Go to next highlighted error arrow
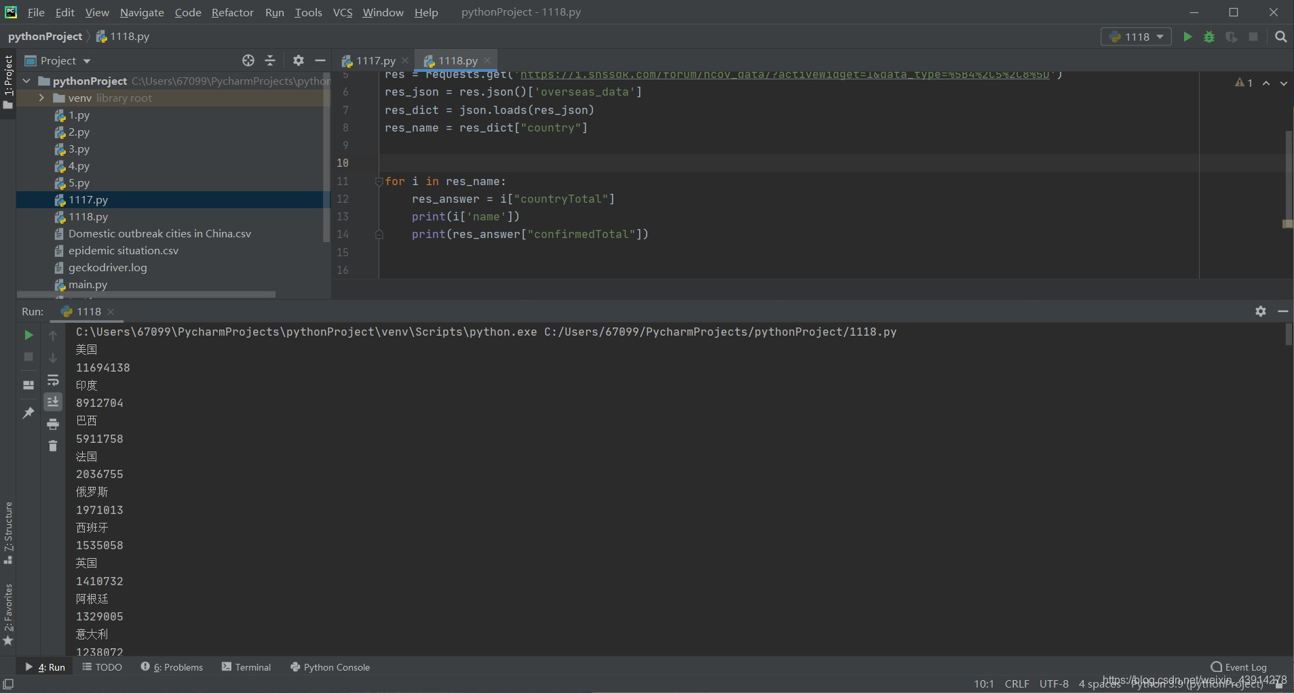This screenshot has width=1294, height=693. click(x=1284, y=83)
